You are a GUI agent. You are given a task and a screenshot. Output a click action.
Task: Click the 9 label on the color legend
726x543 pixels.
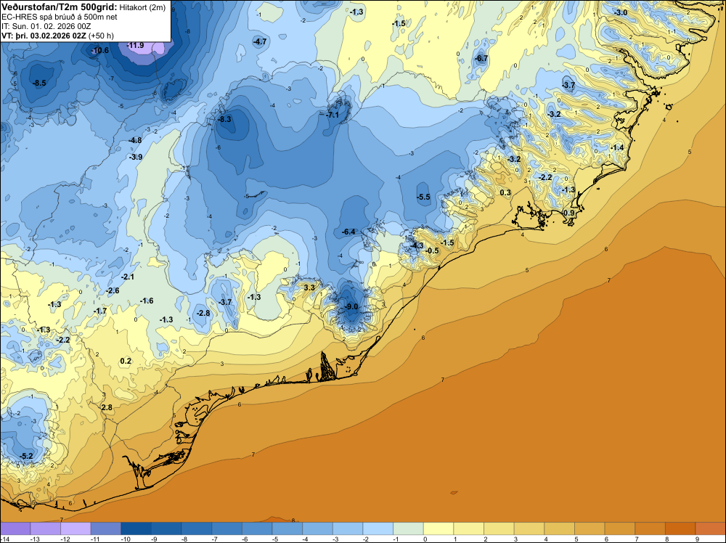(x=697, y=539)
